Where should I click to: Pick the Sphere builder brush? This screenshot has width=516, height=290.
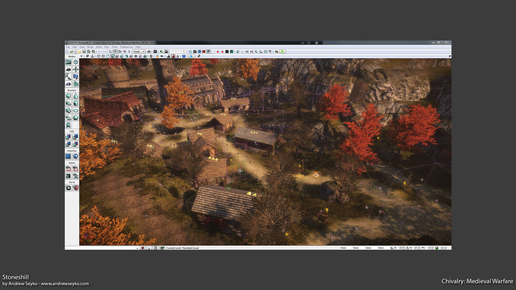[75, 118]
